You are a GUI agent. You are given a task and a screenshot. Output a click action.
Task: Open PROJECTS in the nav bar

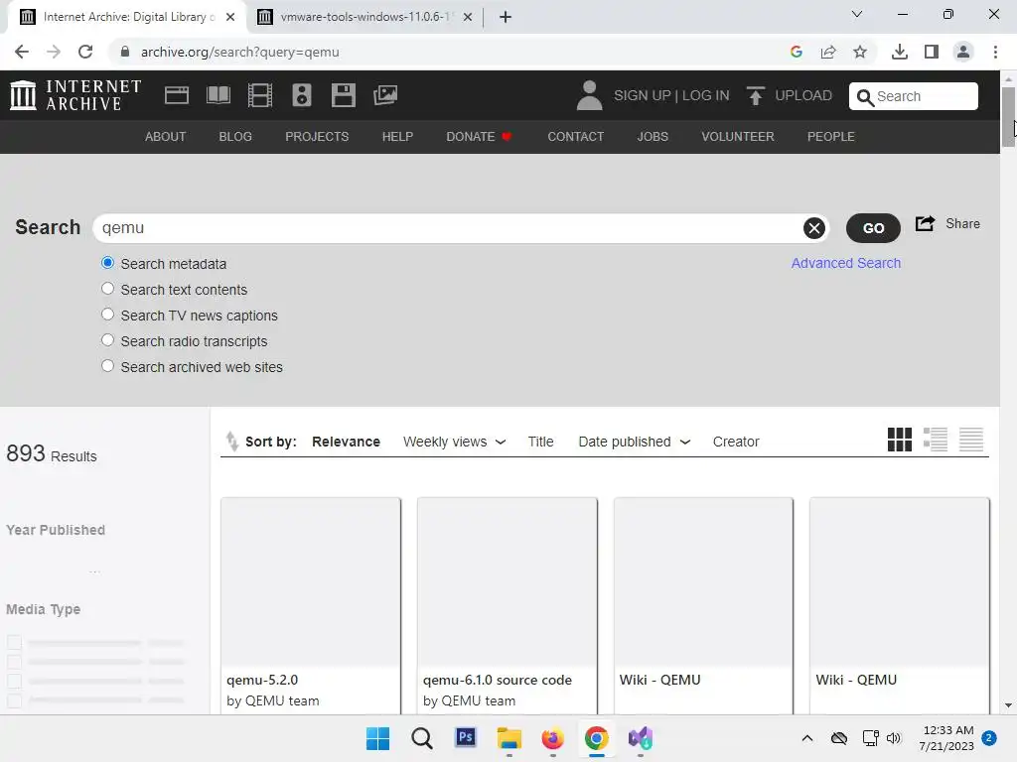click(317, 137)
